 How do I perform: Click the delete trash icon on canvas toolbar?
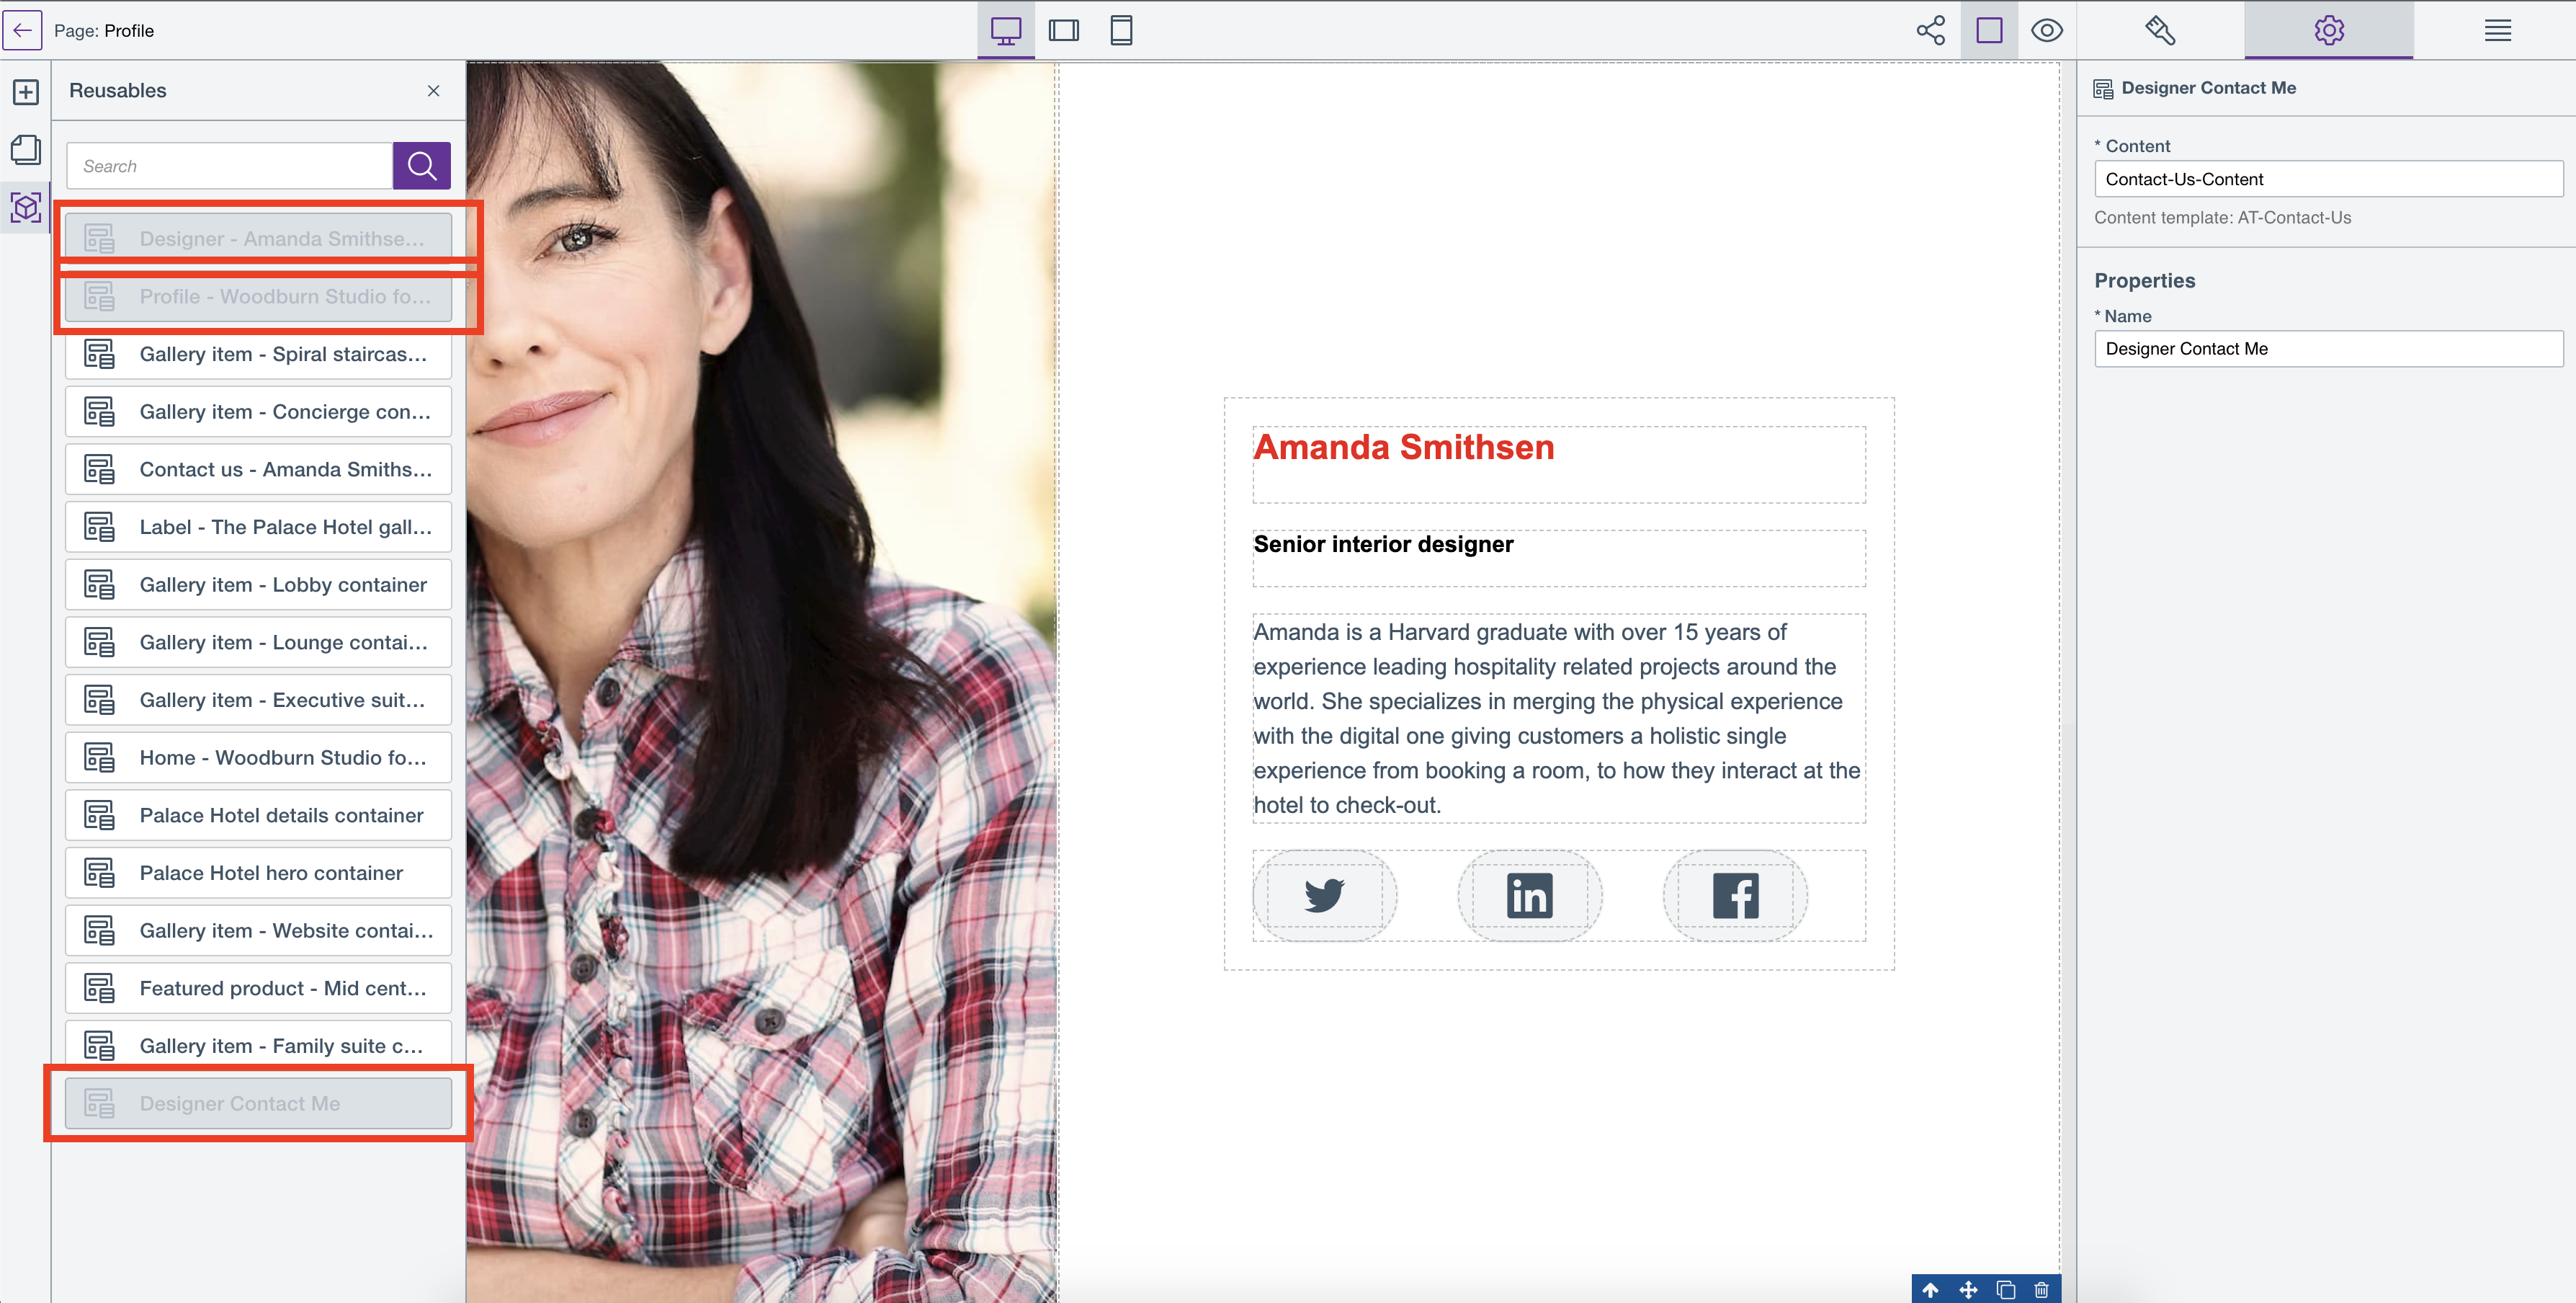click(x=2041, y=1289)
